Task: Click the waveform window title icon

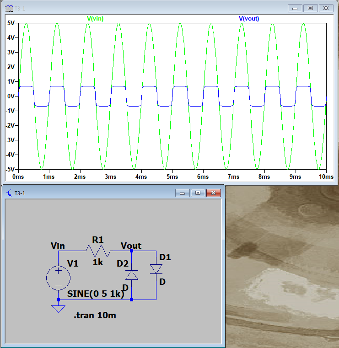Action: pos(8,8)
